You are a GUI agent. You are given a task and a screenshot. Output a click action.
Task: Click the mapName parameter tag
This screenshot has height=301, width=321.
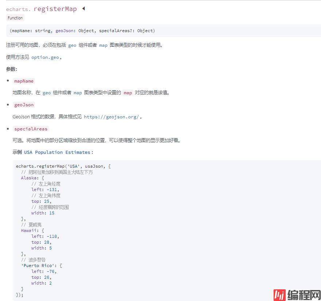pos(24,81)
